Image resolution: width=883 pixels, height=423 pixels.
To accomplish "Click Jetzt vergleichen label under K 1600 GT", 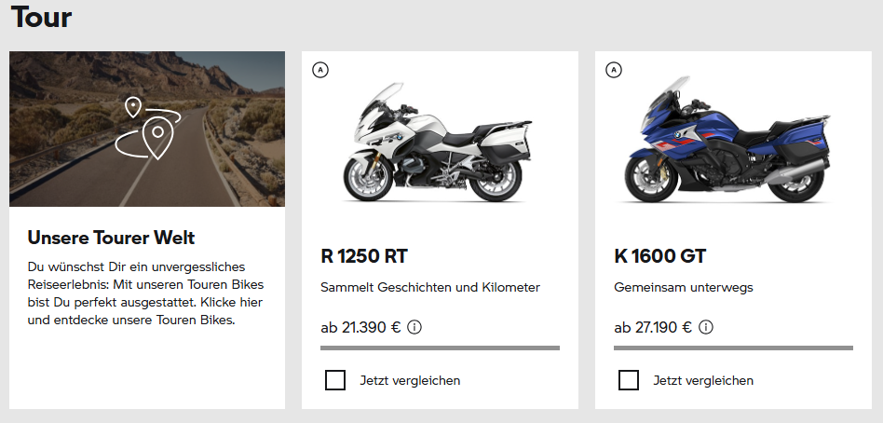I will coord(703,380).
